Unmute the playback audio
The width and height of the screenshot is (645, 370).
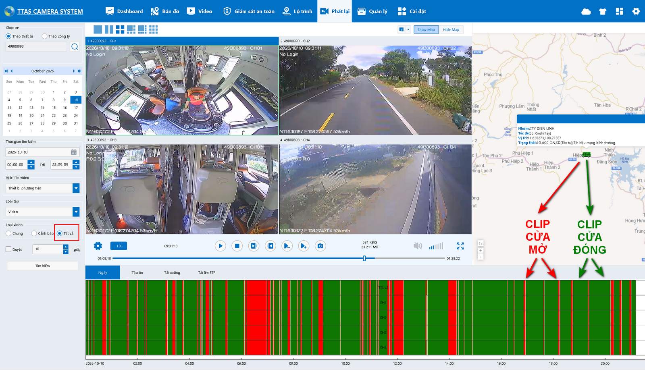418,246
